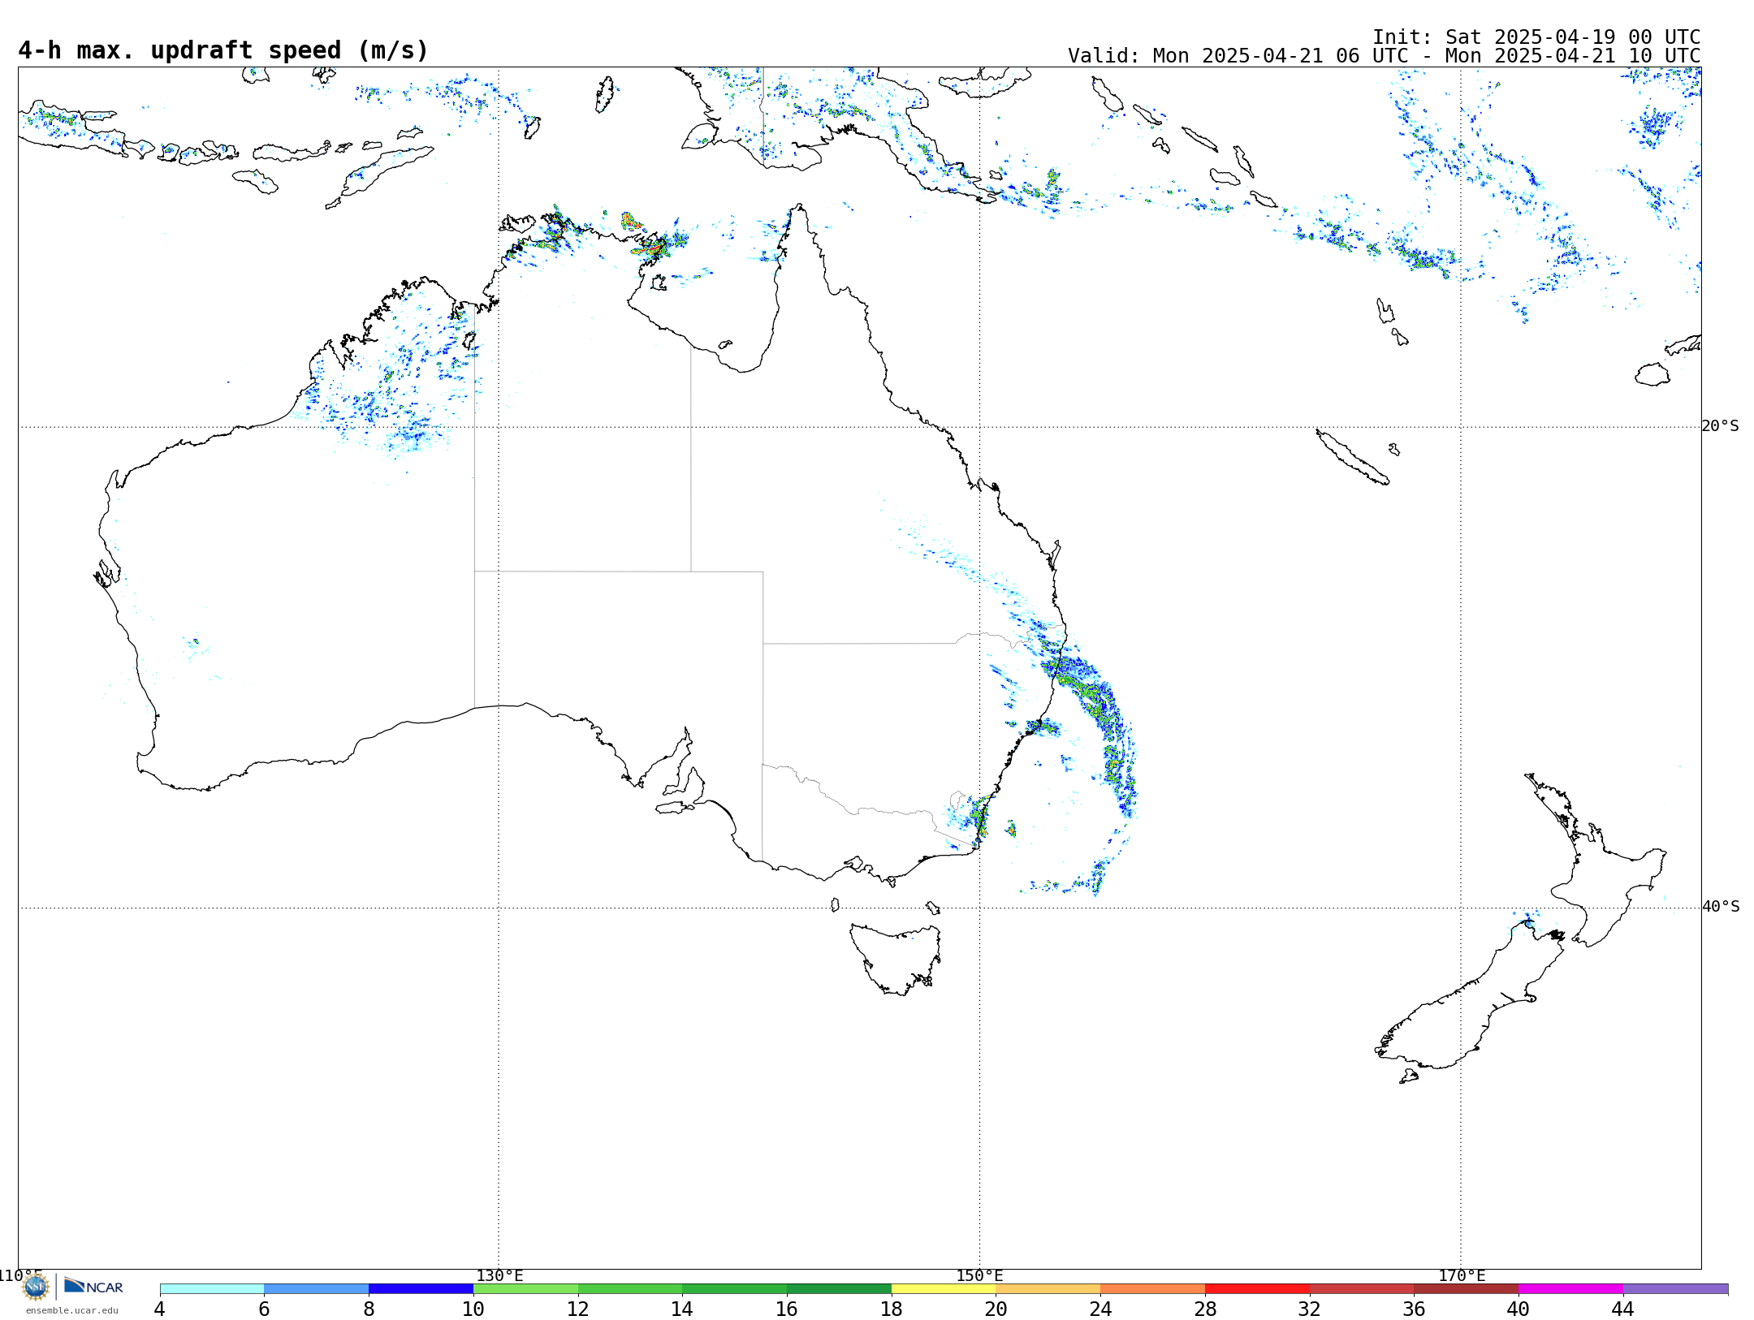Click the purple 44+ colorbar segment
1754x1320 pixels.
pos(1675,1289)
